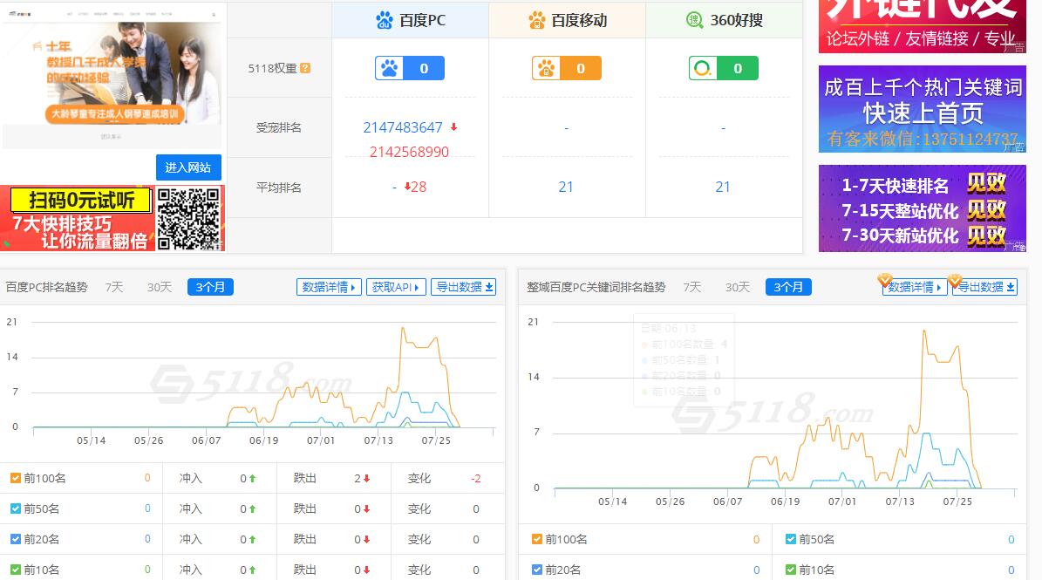This screenshot has height=580, width=1042.
Task: Select 30天 tab in 整域百度PC关键词排名趋势
Action: 738,287
